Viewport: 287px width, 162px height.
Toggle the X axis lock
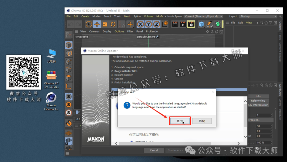pos(140,24)
